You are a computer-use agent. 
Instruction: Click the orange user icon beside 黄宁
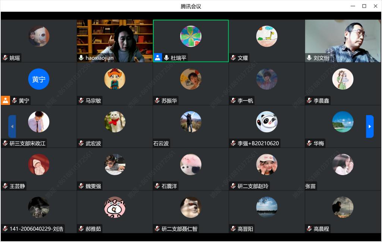tap(5, 100)
